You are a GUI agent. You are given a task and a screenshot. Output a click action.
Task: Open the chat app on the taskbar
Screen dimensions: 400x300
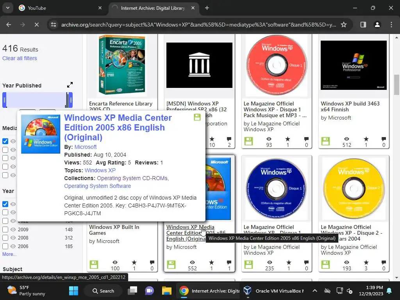tap(150, 291)
